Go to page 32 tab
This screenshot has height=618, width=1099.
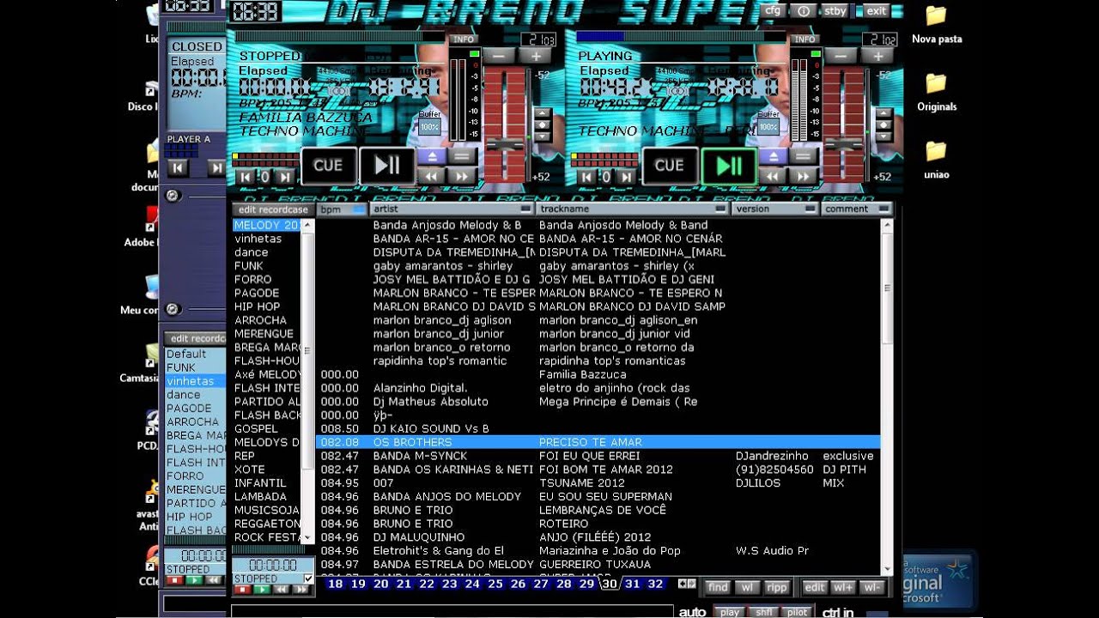[x=655, y=584]
